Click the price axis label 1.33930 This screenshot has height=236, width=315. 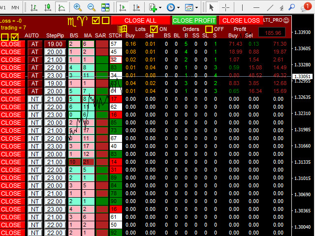[x=302, y=32]
